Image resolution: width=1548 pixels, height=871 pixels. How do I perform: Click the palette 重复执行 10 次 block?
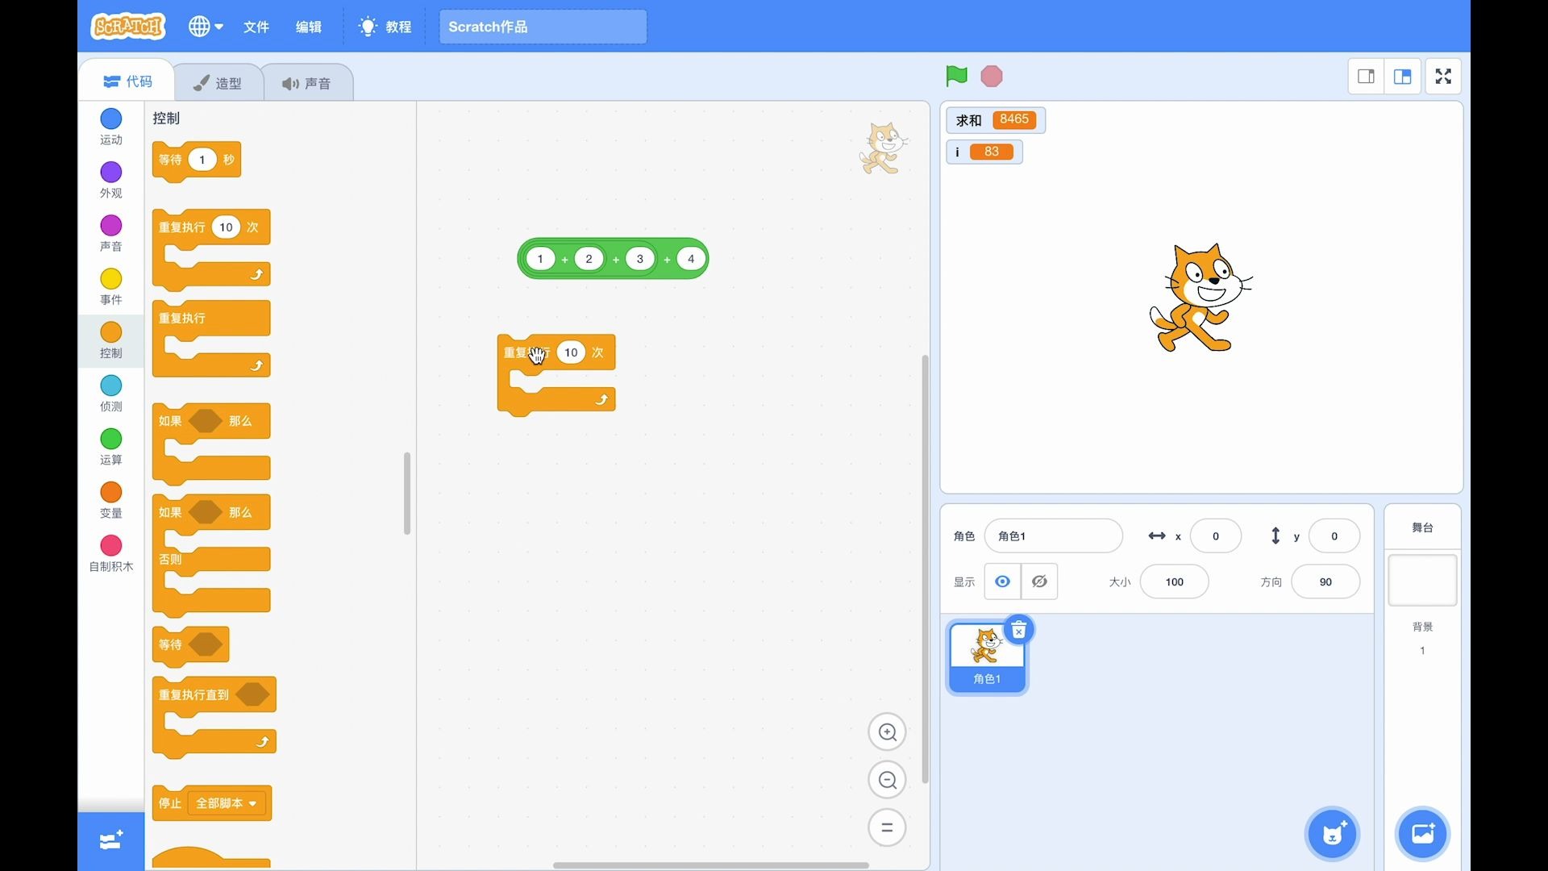click(x=211, y=249)
